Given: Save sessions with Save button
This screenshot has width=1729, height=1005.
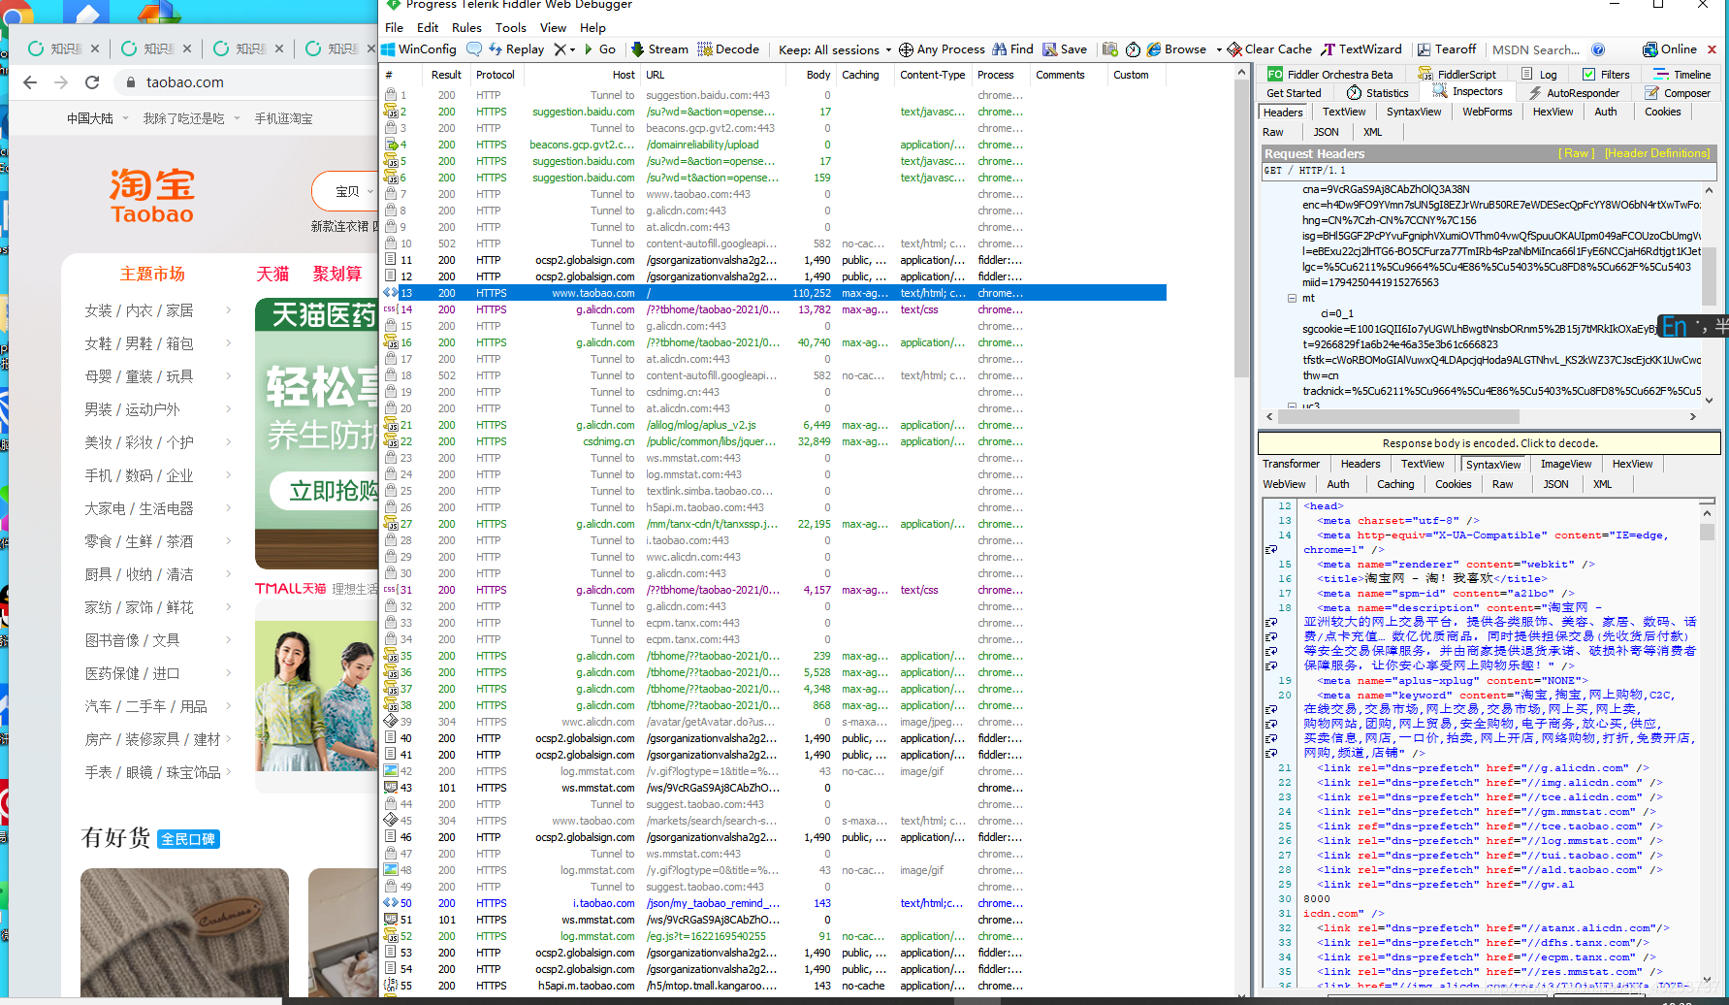Looking at the screenshot, I should coord(1065,49).
